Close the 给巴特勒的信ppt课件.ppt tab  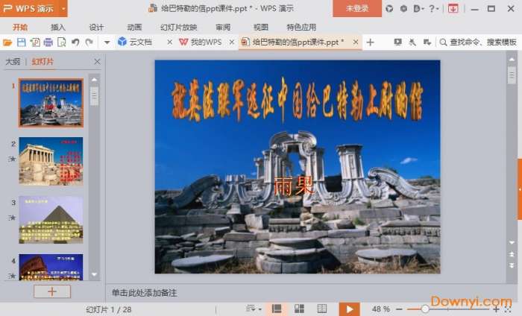pyautogui.click(x=356, y=42)
